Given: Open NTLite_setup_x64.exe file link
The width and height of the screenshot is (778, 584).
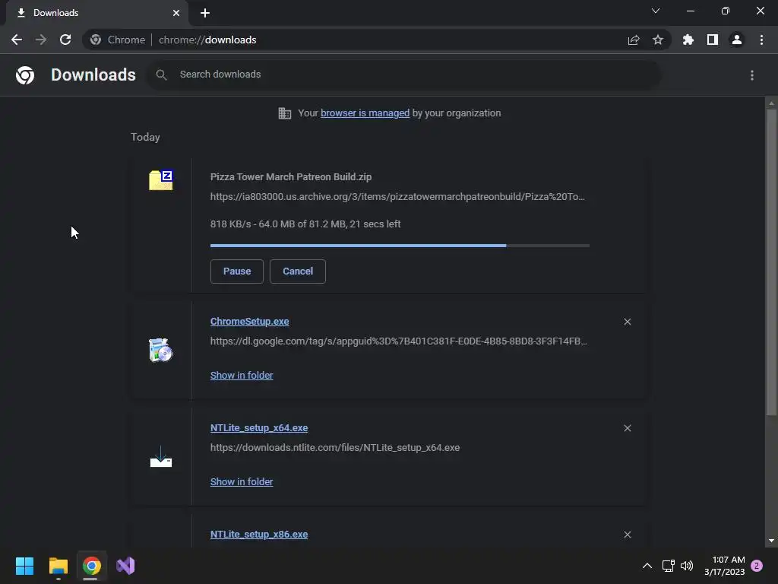Looking at the screenshot, I should tap(259, 427).
